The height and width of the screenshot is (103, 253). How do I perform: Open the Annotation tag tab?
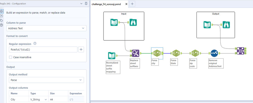(2, 20)
